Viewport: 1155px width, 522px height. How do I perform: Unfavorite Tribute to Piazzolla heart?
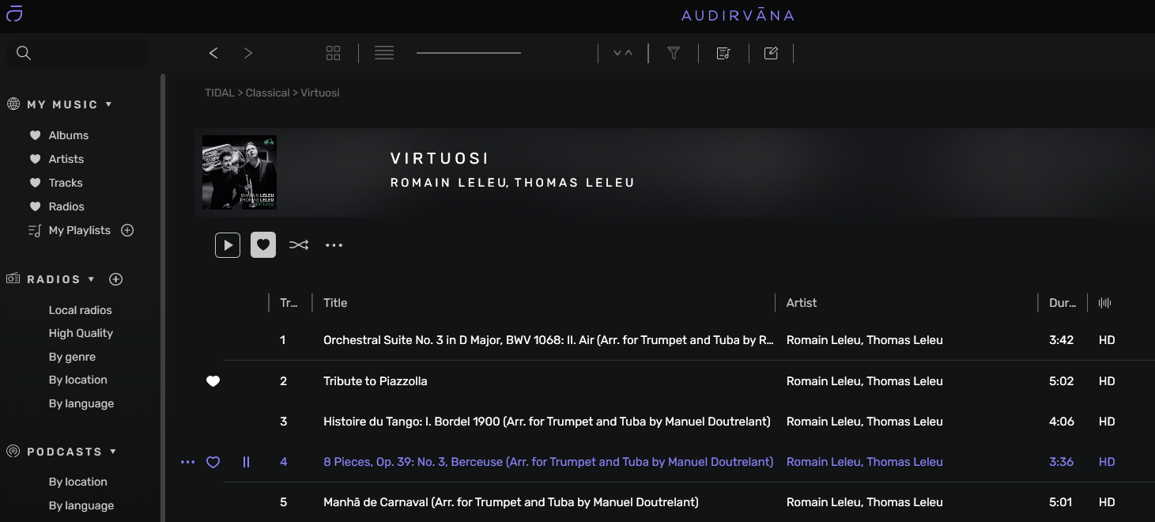click(213, 381)
